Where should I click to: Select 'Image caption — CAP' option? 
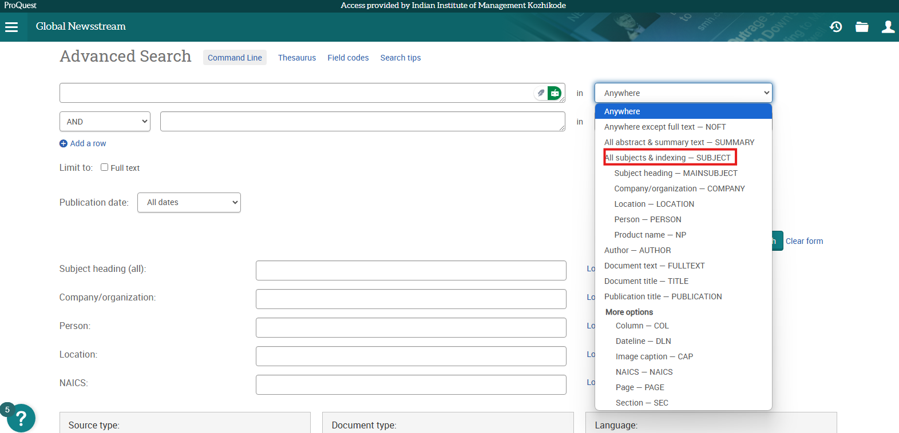tap(654, 356)
